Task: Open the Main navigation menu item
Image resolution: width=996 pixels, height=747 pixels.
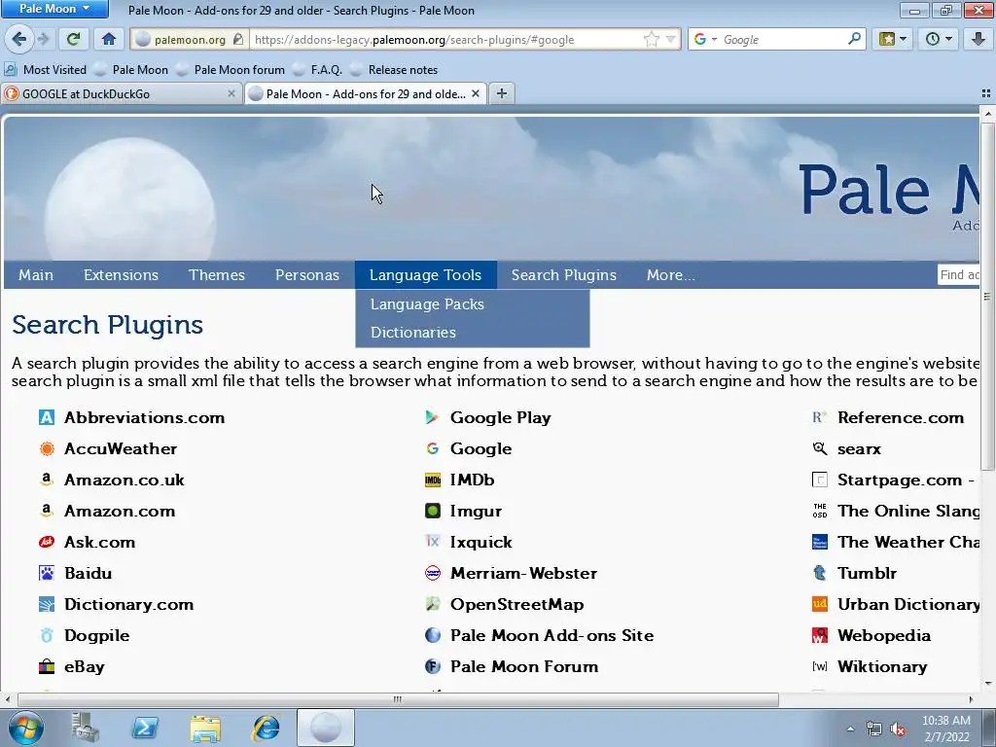Action: tap(36, 275)
